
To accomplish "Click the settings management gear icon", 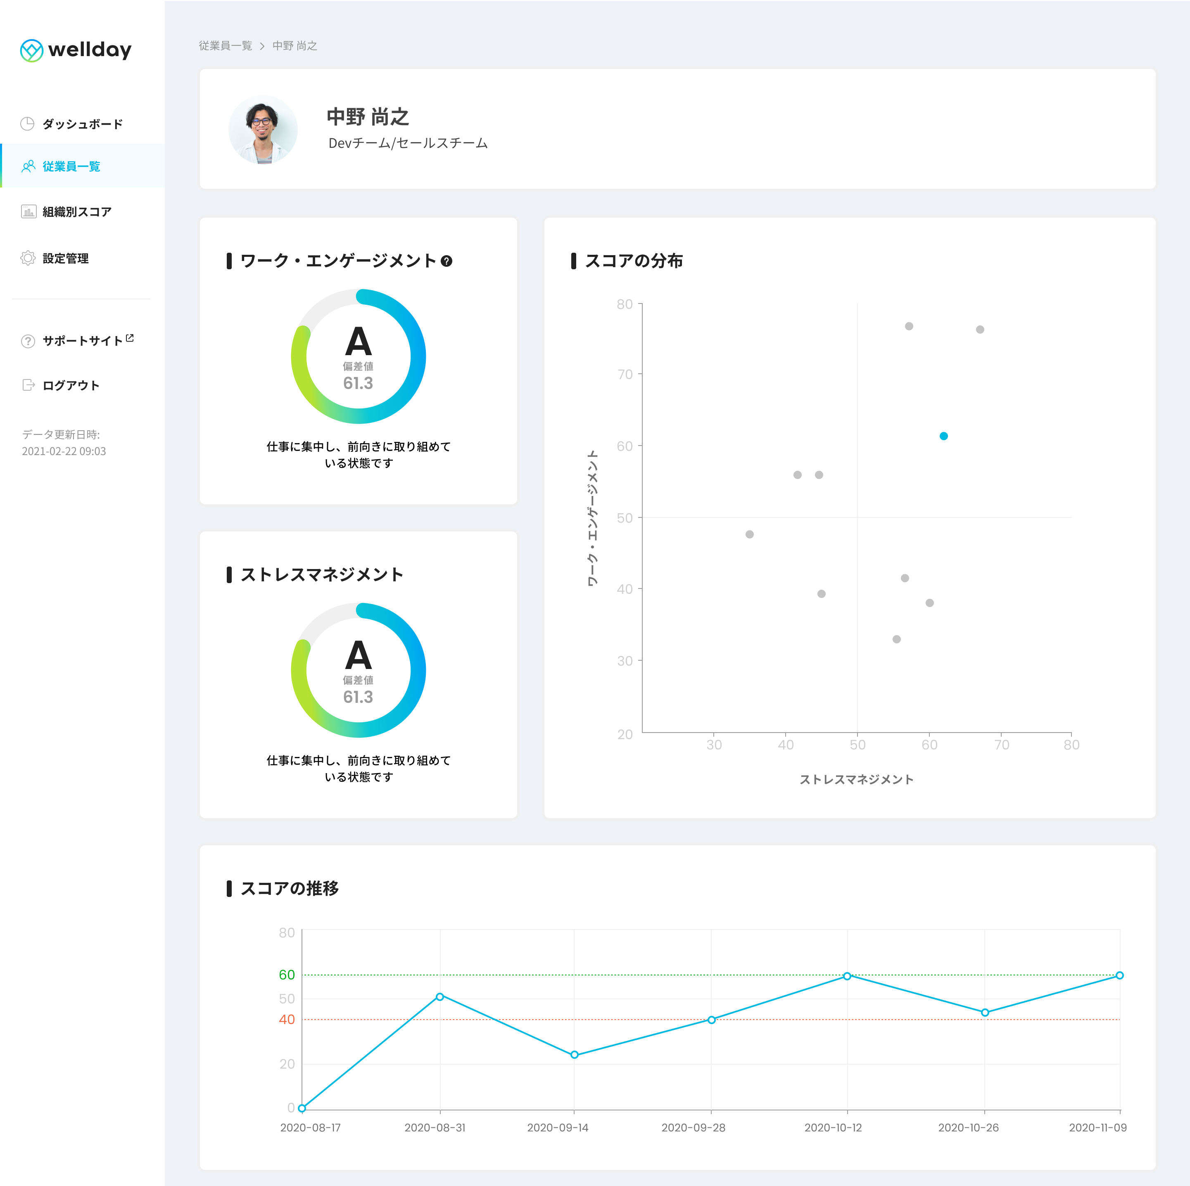I will coord(28,258).
